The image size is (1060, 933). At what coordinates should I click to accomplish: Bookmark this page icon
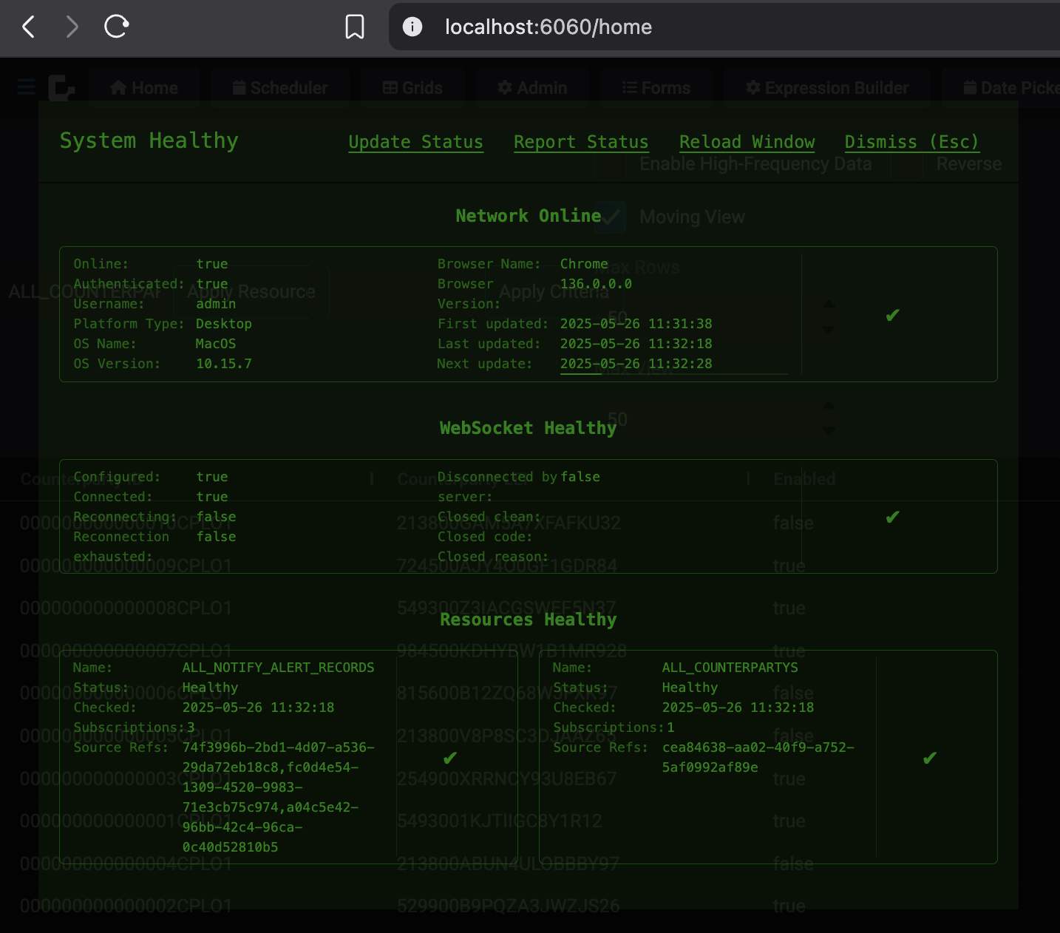click(355, 27)
